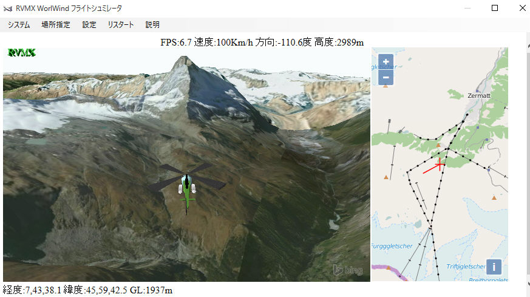
Task: Open the システム menu
Action: 19,25
